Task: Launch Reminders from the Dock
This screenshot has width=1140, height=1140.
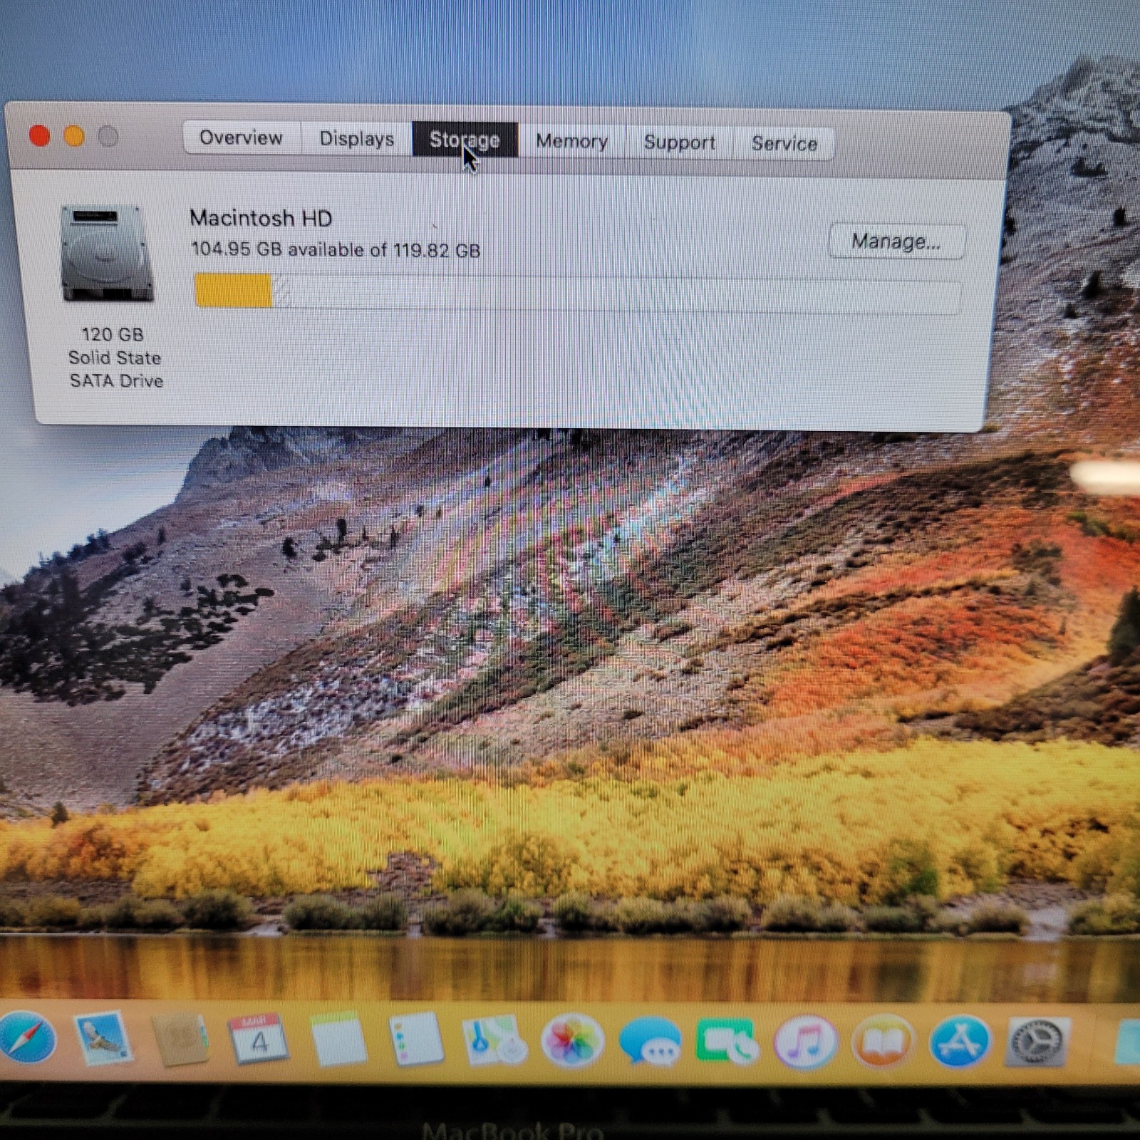Action: 416,1040
